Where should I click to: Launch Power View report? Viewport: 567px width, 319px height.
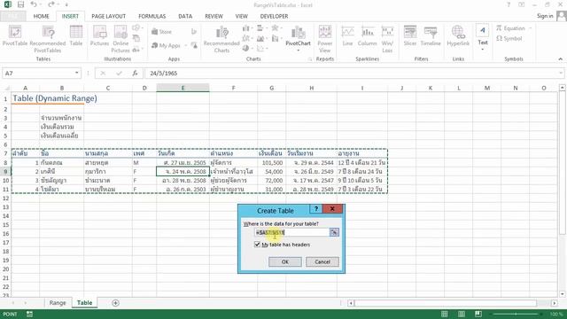click(x=325, y=39)
